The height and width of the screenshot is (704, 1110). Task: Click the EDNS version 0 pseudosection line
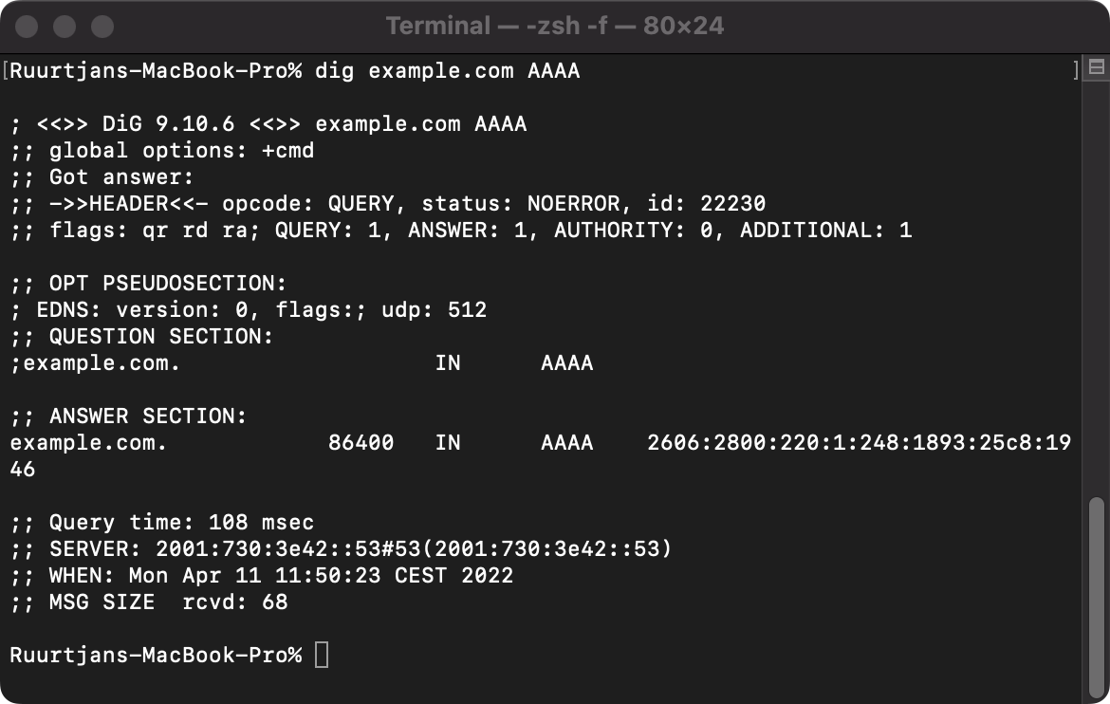pyautogui.click(x=247, y=309)
